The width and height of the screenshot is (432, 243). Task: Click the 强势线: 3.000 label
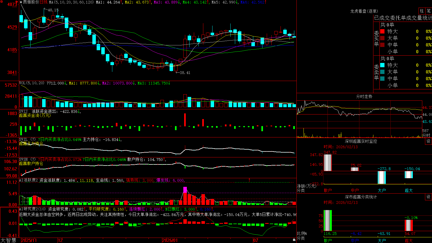coord(140,180)
